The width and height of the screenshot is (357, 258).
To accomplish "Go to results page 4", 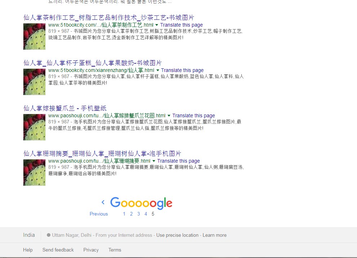I will [146, 214].
